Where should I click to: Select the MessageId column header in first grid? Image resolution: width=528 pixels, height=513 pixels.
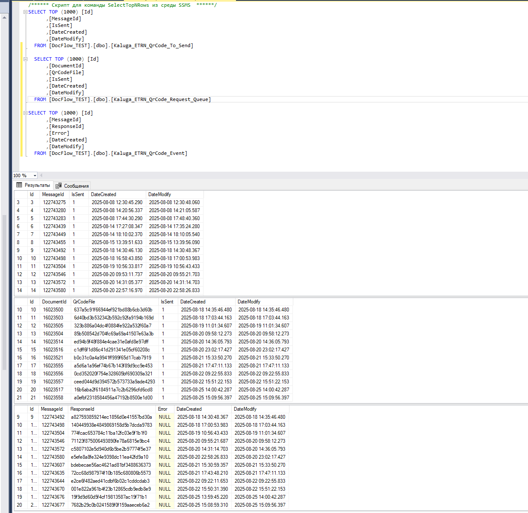pos(54,194)
